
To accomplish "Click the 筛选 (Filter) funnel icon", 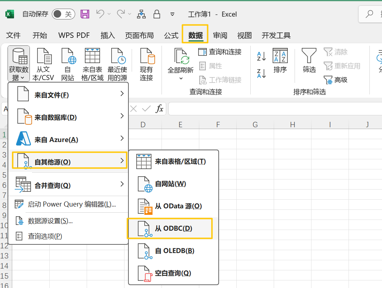I will click(x=309, y=61).
